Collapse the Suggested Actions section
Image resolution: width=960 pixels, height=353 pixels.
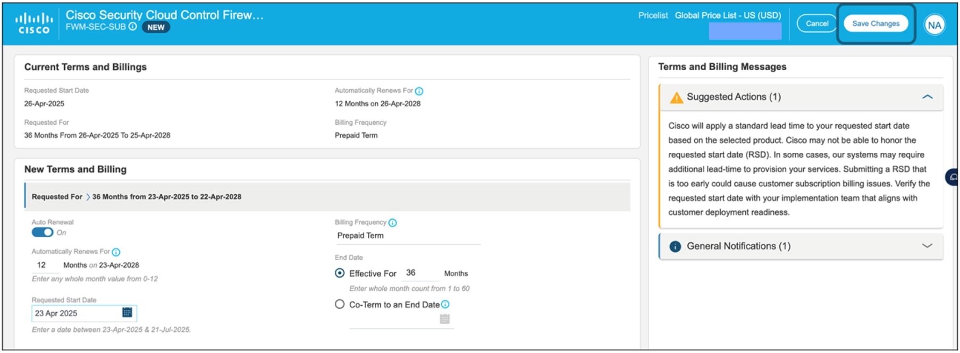click(x=928, y=97)
